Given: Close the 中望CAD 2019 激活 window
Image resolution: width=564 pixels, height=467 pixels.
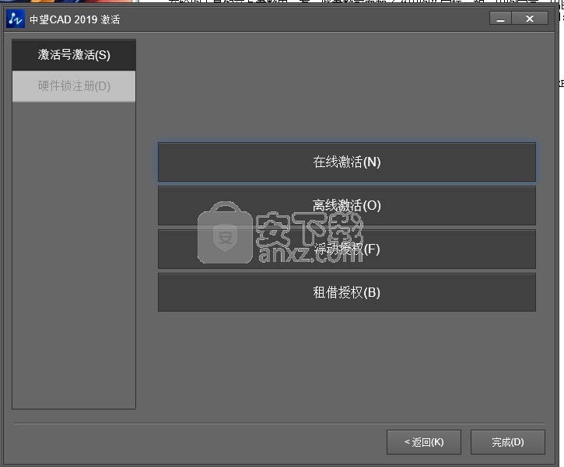Looking at the screenshot, I should coord(530,19).
